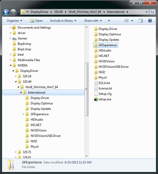
Task: Click GFExperience folder thumbnail in details pane
Action: coord(12,165)
